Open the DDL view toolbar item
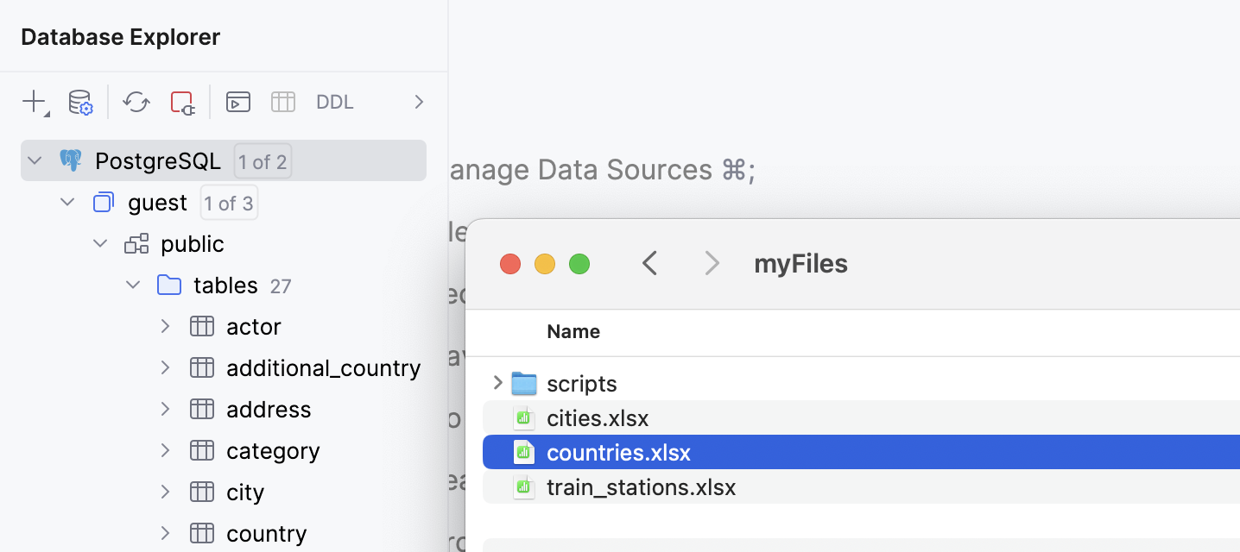Image resolution: width=1240 pixels, height=552 pixels. [334, 102]
